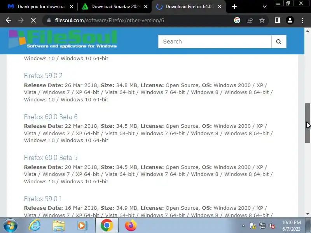The width and height of the screenshot is (311, 233).
Task: Expand the tab search dropdown
Action: point(265,7)
